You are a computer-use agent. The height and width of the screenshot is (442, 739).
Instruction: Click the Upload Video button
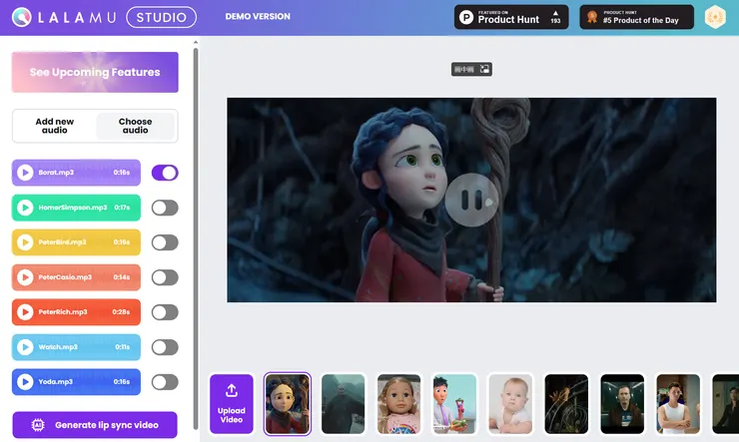pyautogui.click(x=232, y=404)
